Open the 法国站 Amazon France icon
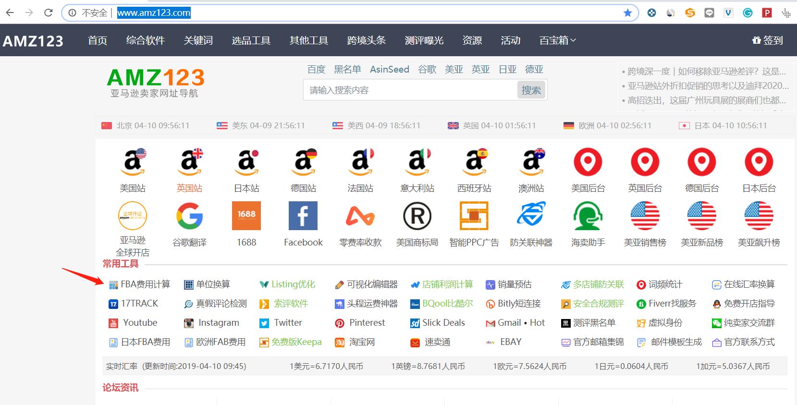 [x=360, y=162]
